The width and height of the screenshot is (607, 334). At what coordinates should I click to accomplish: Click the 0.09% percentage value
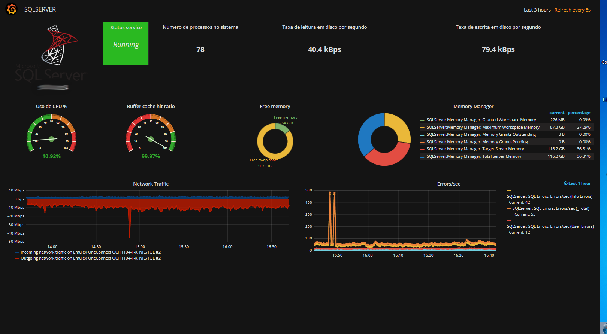[585, 120]
